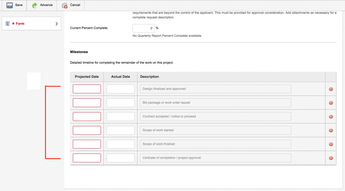345x191 pixels.
Task: Remove the 'Scope of work finished' milestone
Action: point(331,144)
